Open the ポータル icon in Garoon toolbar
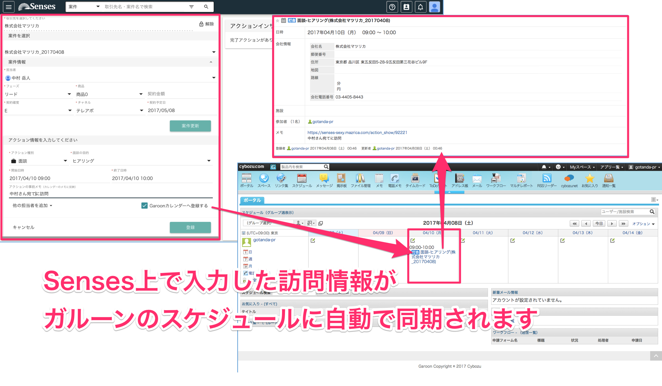 [247, 181]
